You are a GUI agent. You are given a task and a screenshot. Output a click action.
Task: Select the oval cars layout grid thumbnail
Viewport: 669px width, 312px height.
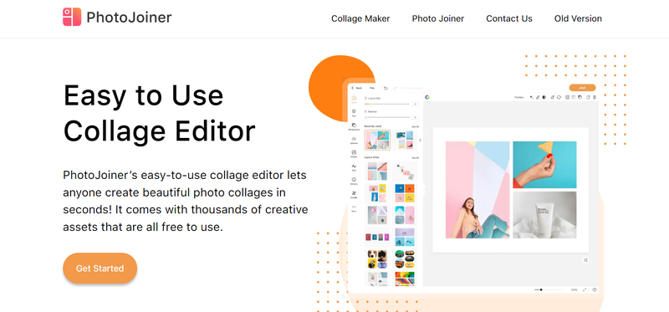click(405, 259)
